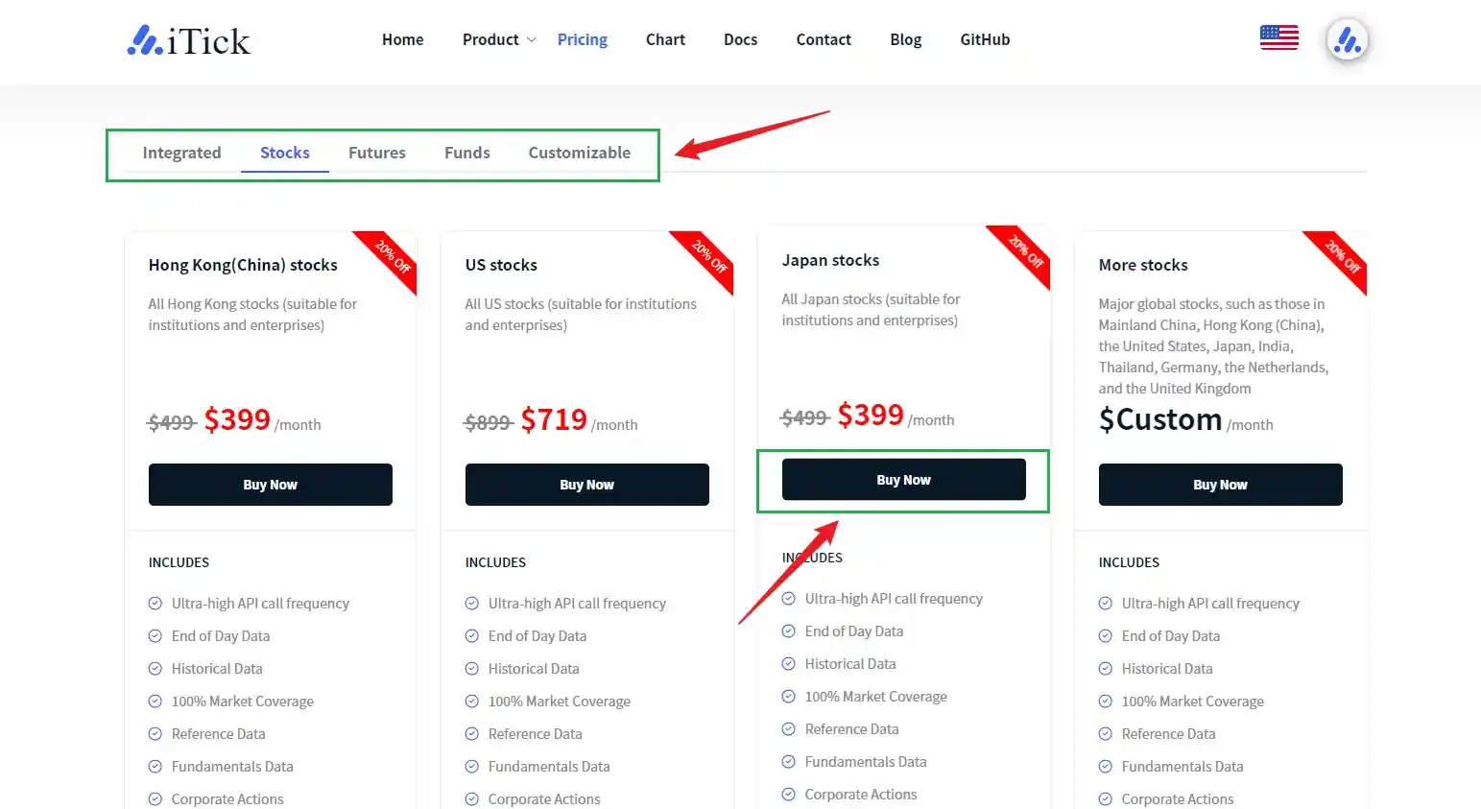The height and width of the screenshot is (809, 1481).
Task: Select the Futures pricing tab
Action: pos(376,153)
